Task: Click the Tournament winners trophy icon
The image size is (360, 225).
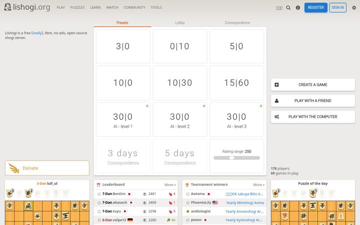Action: click(187, 184)
